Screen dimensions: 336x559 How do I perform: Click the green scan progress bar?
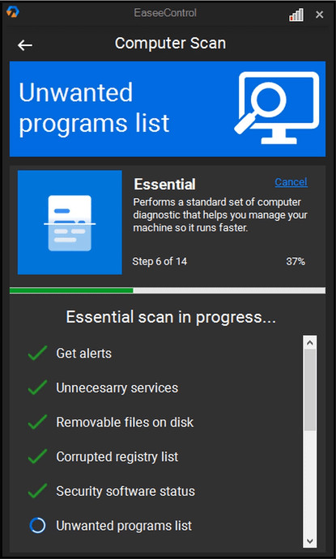point(71,290)
